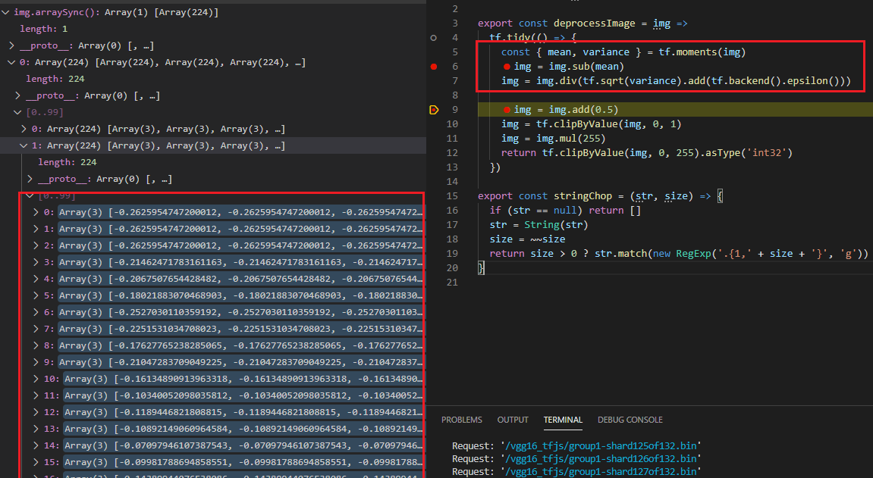The image size is (873, 478).
Task: Select the '13: Array(3)' row starting -0.1089
Action: [x=213, y=429]
